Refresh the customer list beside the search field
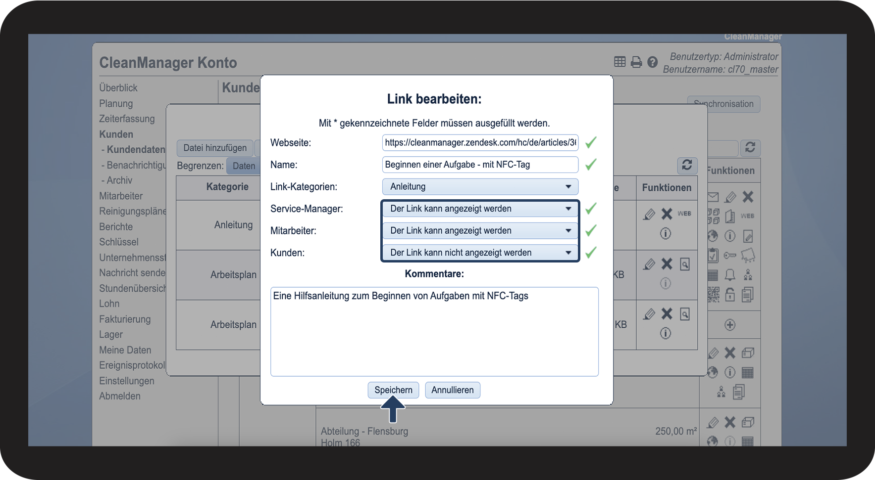The image size is (875, 480). 750,147
